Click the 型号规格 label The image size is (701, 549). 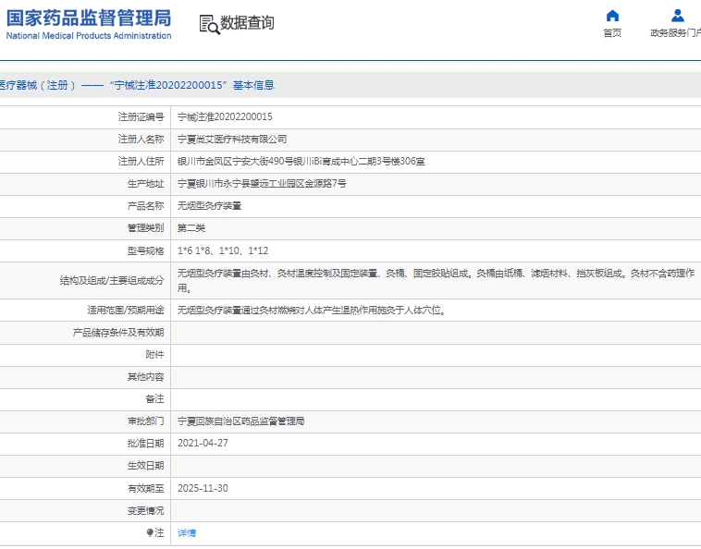click(146, 251)
